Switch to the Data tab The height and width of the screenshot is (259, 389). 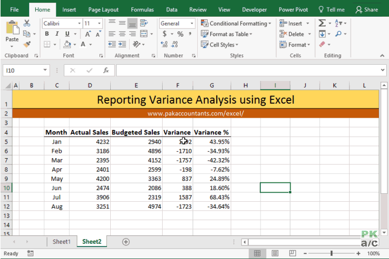click(x=172, y=10)
